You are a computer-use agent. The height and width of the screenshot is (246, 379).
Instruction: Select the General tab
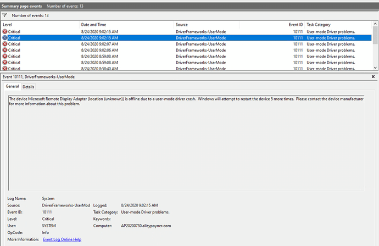click(x=12, y=86)
